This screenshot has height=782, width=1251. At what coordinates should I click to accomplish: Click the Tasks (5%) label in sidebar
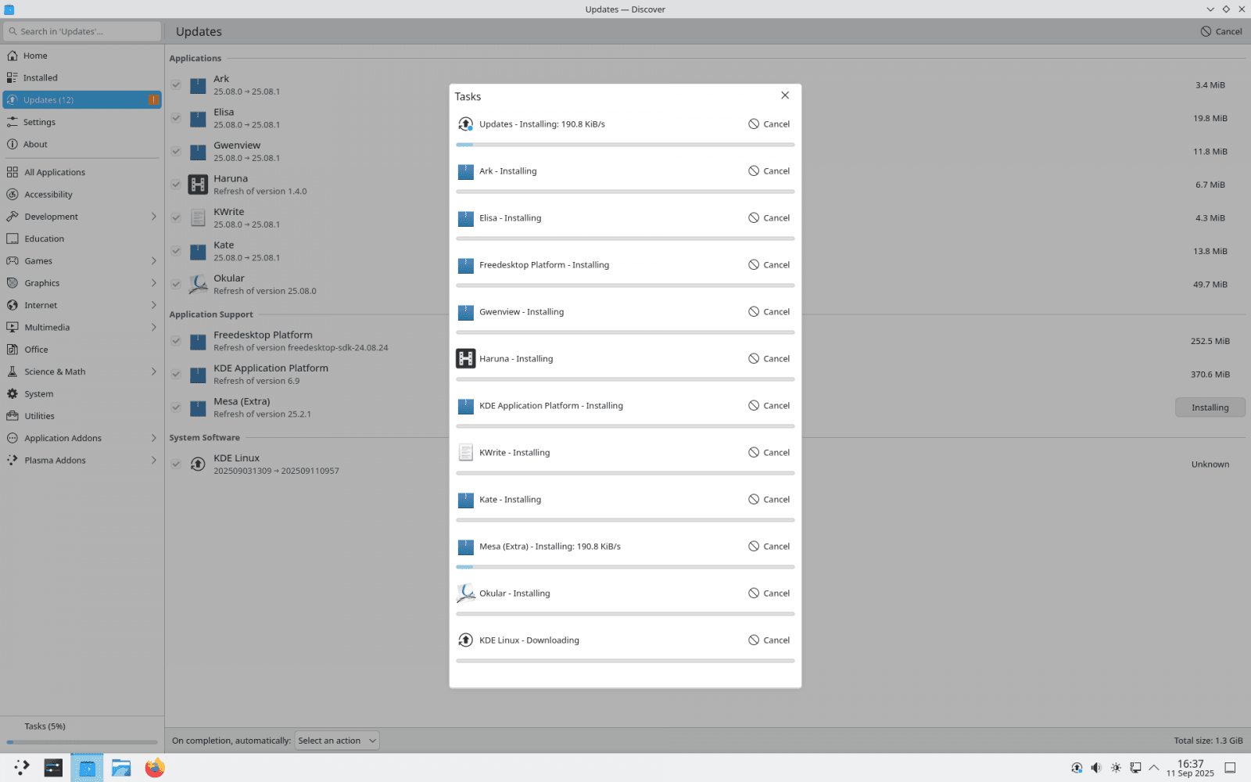click(x=45, y=726)
